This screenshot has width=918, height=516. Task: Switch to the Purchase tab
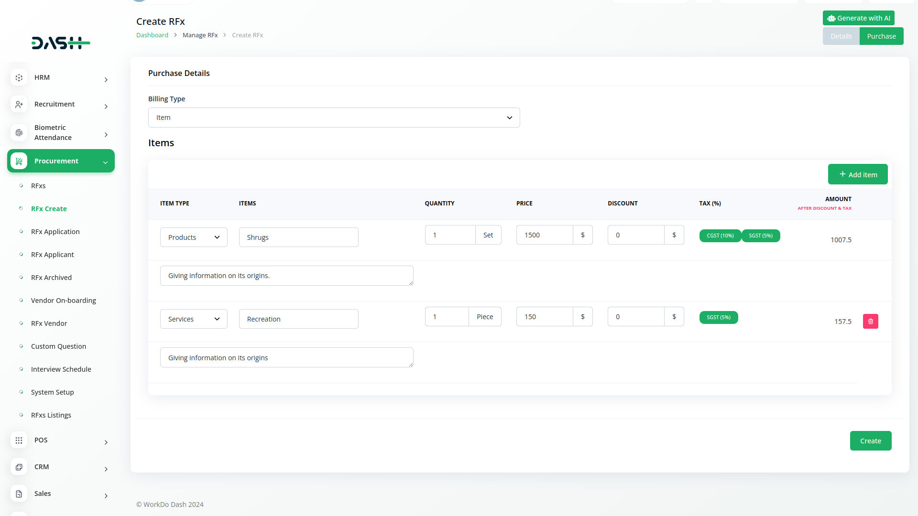pos(881,36)
